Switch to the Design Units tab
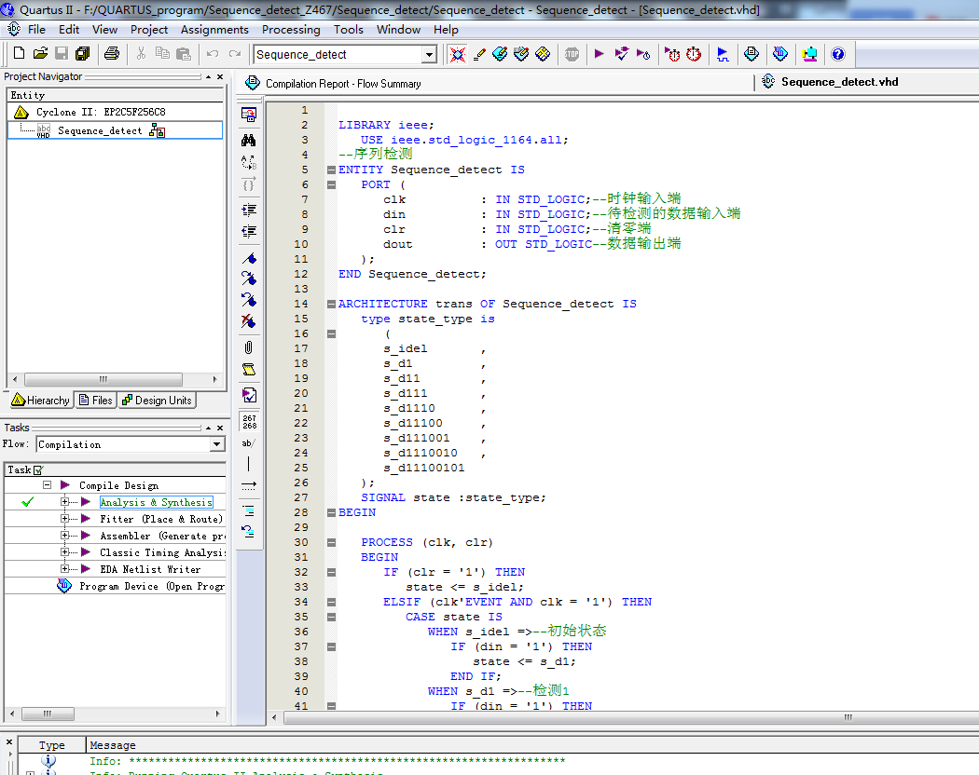 click(x=156, y=401)
